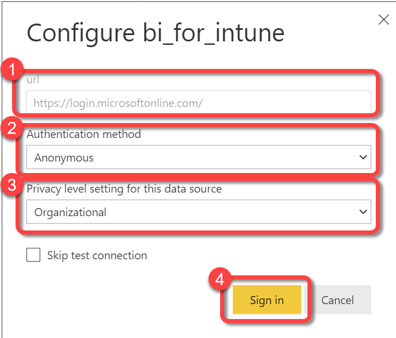Click the yellow Sign in button
396x338 pixels.
coord(267,299)
